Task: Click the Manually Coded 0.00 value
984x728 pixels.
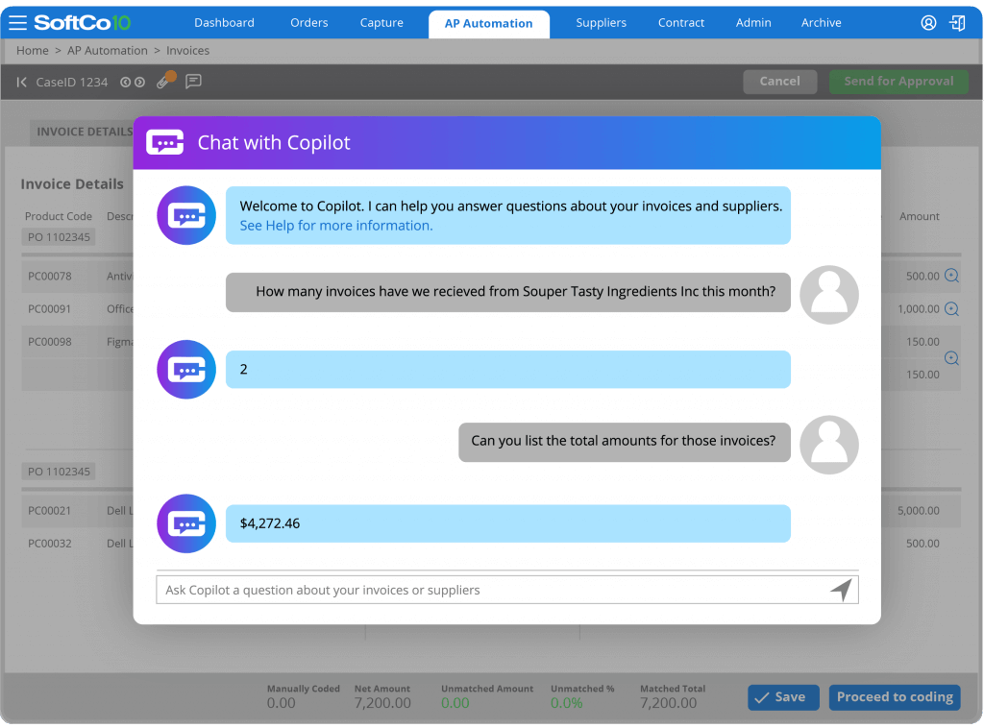Action: [x=282, y=704]
